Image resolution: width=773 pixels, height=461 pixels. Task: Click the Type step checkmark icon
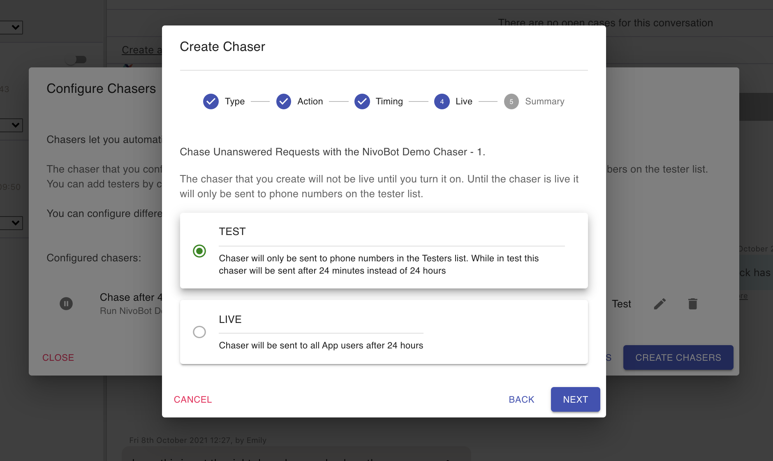(211, 101)
